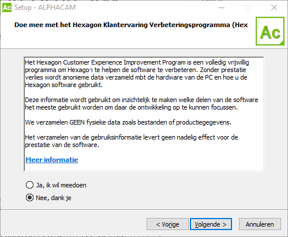This screenshot has height=237, width=288.
Task: Click the large green Ac logo
Action: (x=270, y=31)
